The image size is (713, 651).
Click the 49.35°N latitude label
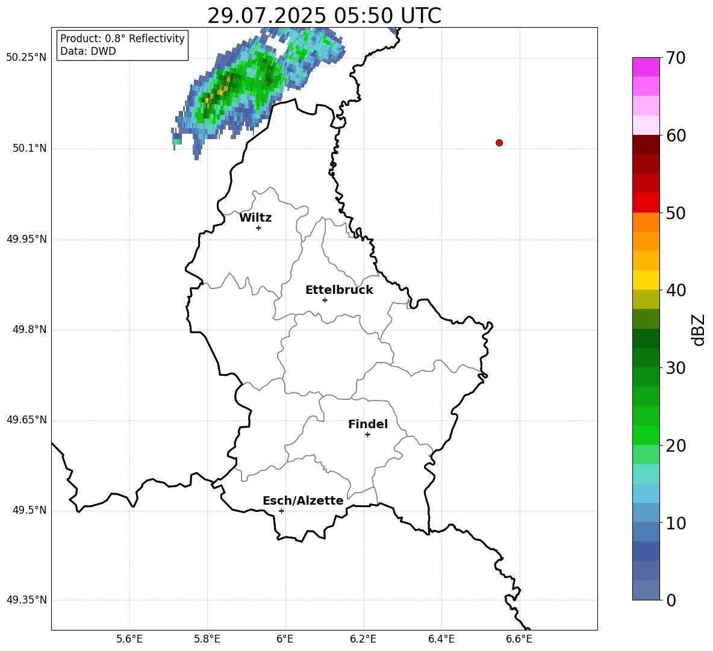(x=26, y=600)
